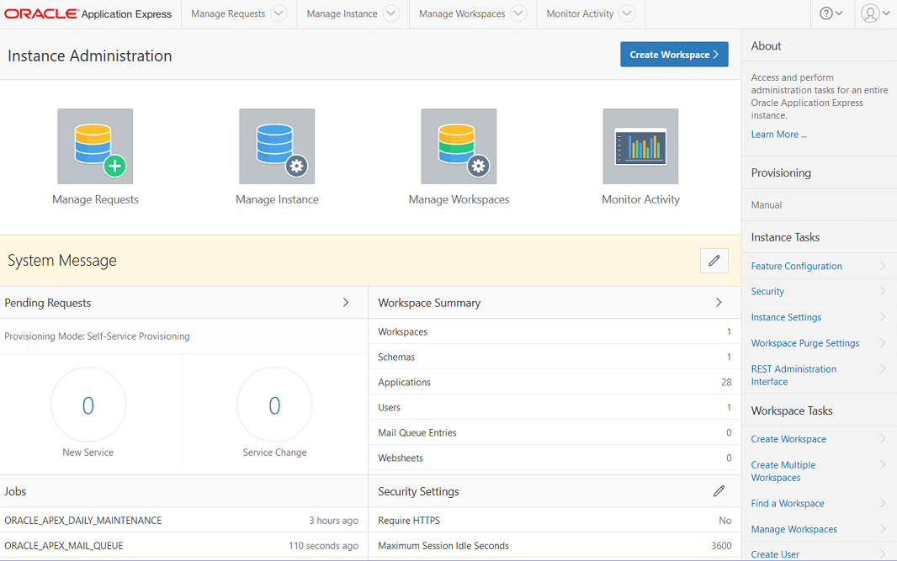Image resolution: width=897 pixels, height=561 pixels.
Task: Open Workspace Purge Settings link
Action: click(x=805, y=343)
